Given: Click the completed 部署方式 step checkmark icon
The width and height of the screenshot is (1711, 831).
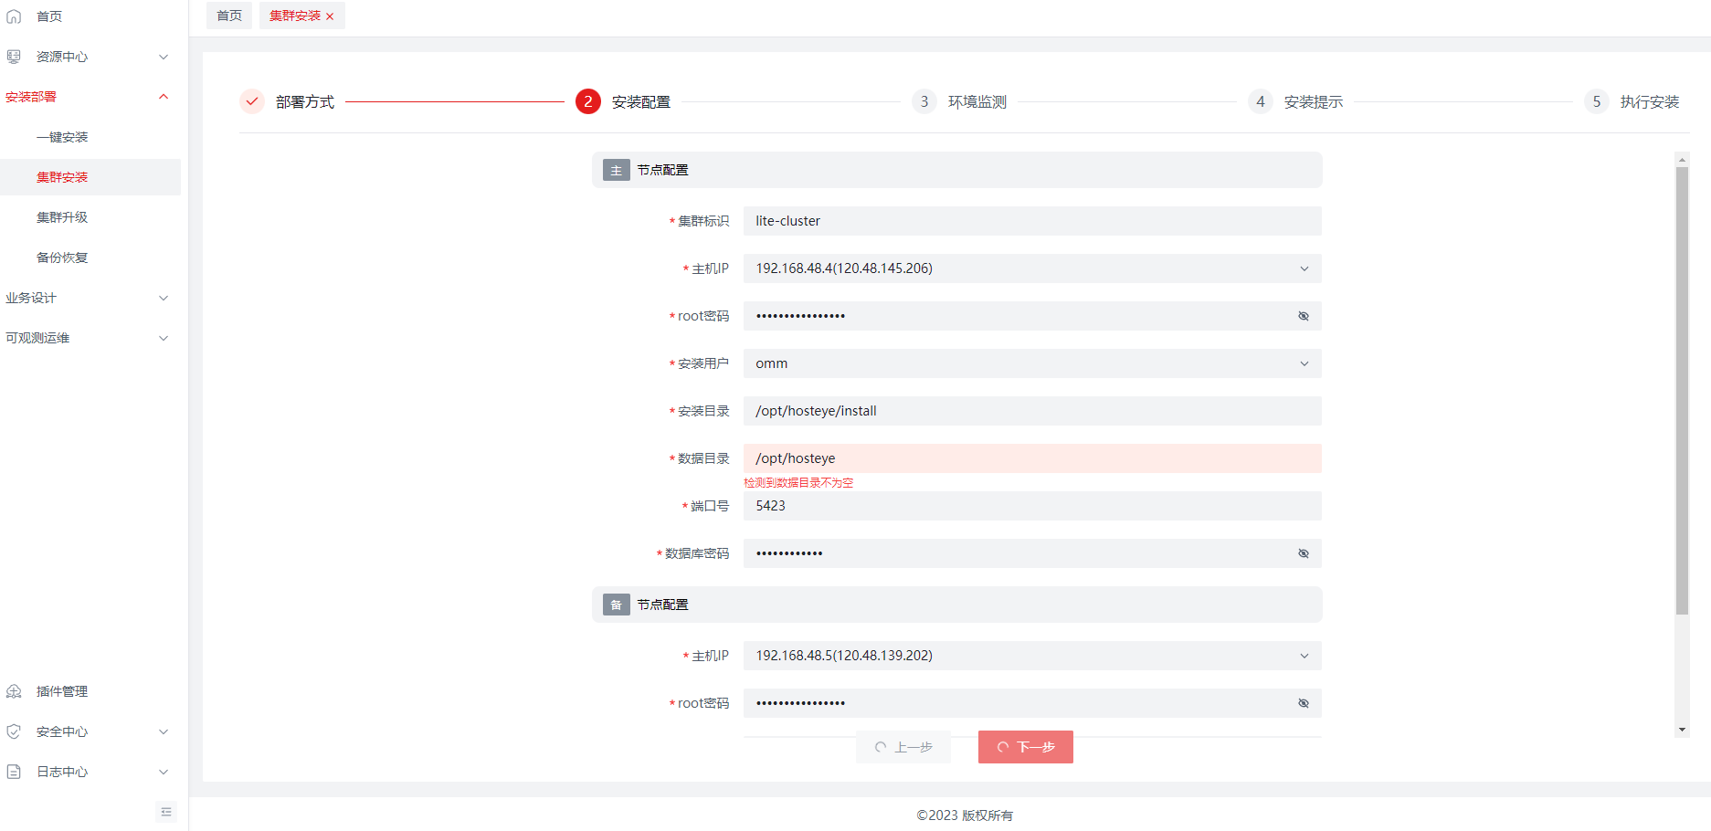Looking at the screenshot, I should coord(252,101).
